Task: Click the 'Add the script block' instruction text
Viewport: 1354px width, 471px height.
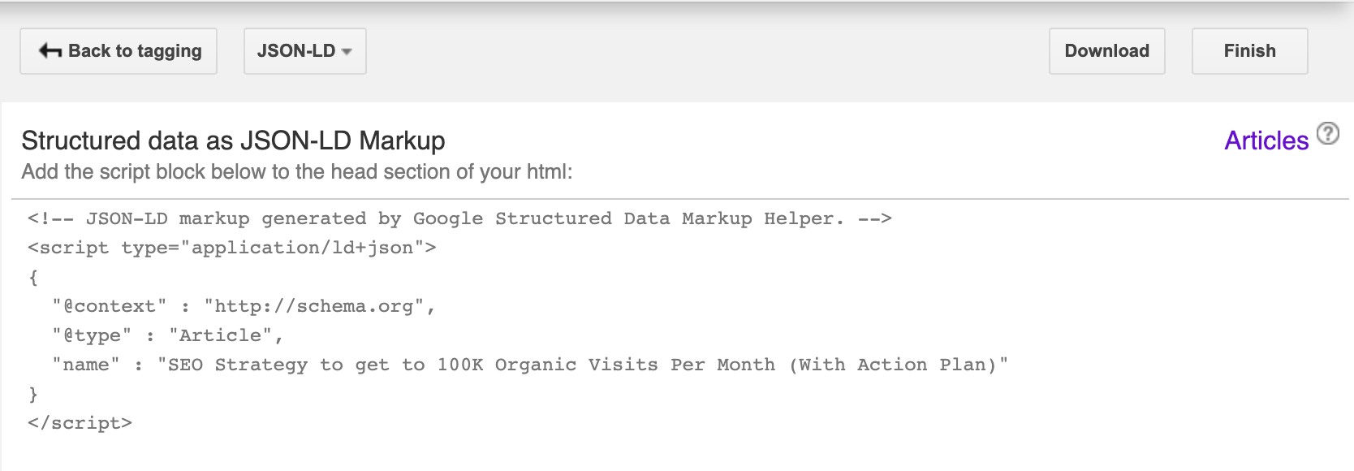Action: pos(297,172)
